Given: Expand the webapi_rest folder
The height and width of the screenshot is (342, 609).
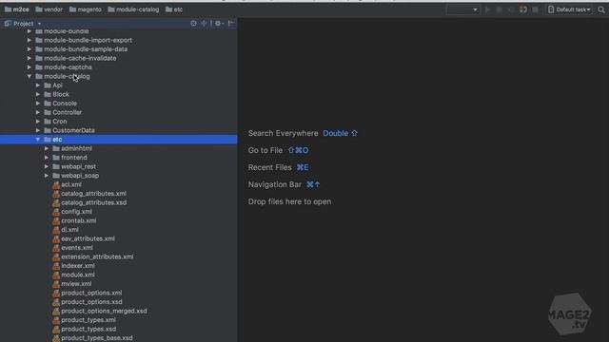Looking at the screenshot, I should [x=47, y=166].
